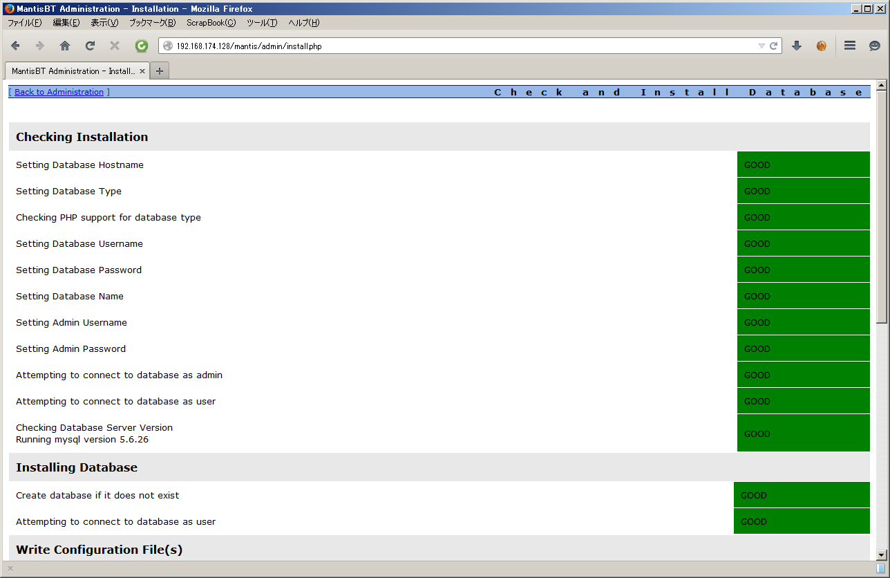The height and width of the screenshot is (578, 890).
Task: Click the reload icon inside address bar
Action: [773, 46]
